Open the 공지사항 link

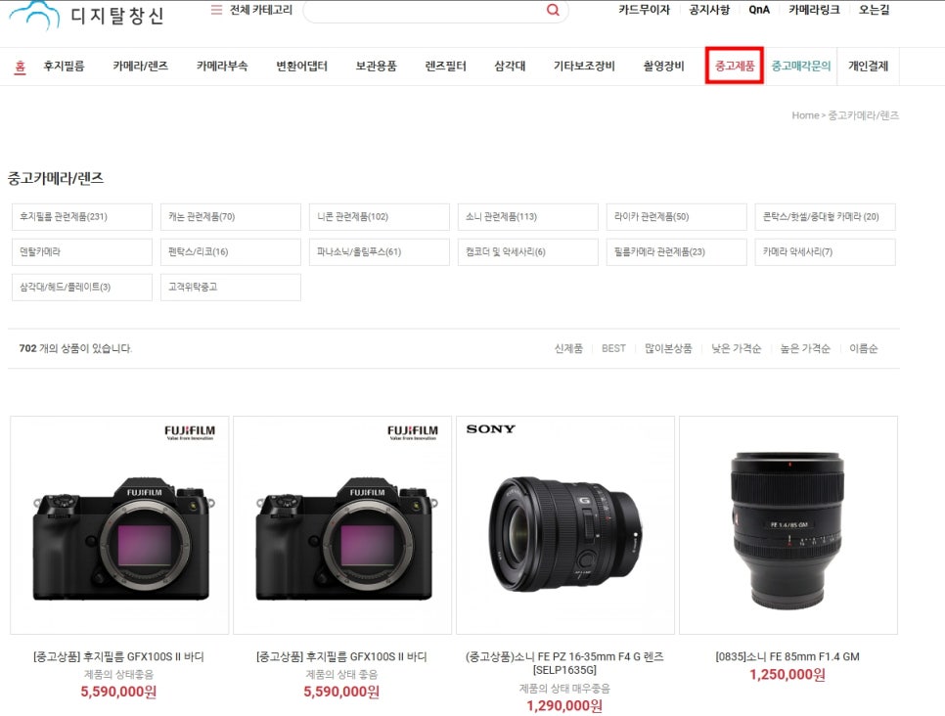coord(709,10)
